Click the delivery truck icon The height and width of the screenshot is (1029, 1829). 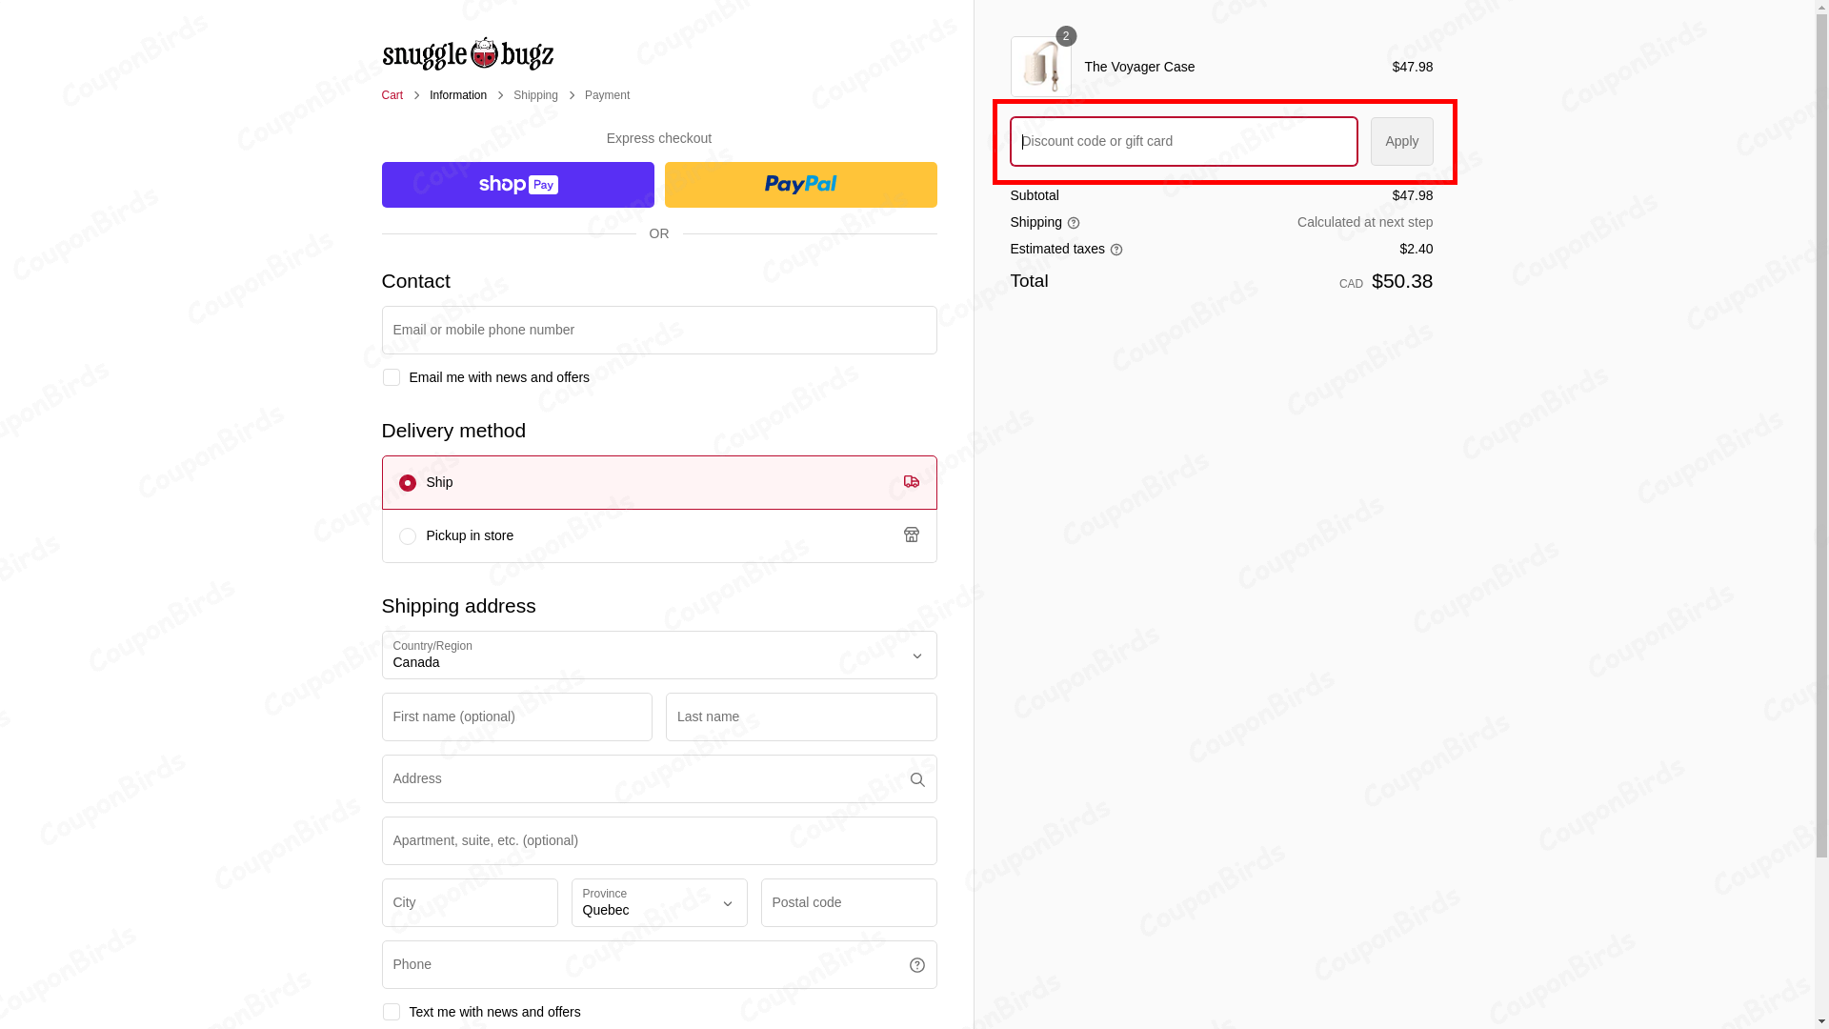coord(912,482)
